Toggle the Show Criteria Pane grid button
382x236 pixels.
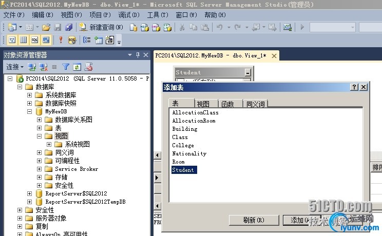pos(24,40)
